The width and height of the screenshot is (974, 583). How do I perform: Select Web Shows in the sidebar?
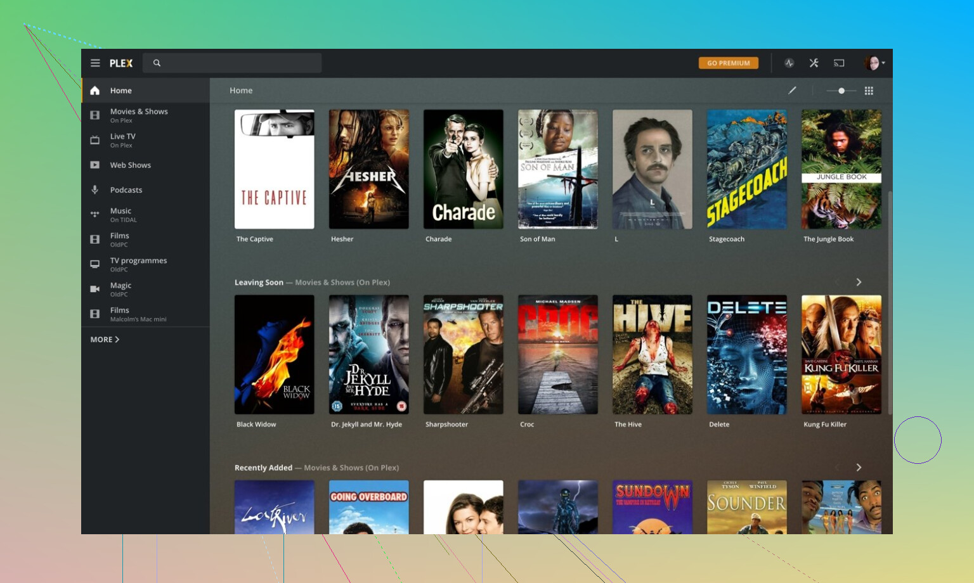point(130,165)
